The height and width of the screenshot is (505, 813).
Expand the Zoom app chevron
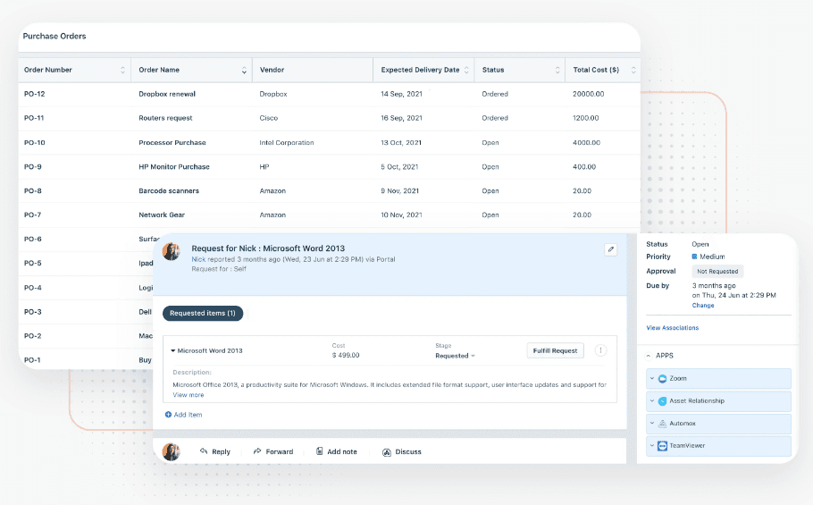click(652, 378)
